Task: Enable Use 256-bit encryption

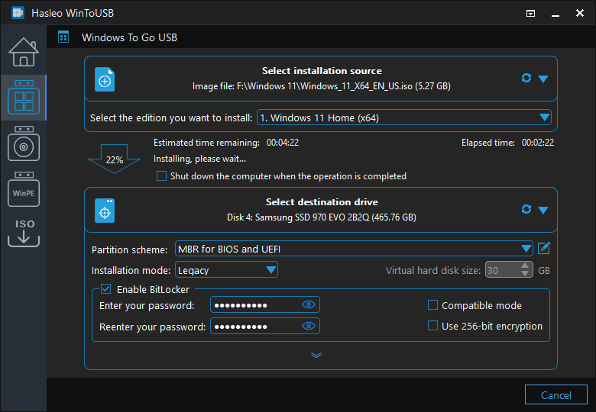Action: click(432, 326)
